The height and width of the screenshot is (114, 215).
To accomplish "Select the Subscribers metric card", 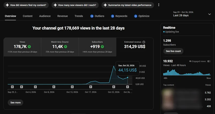I will [97, 47].
